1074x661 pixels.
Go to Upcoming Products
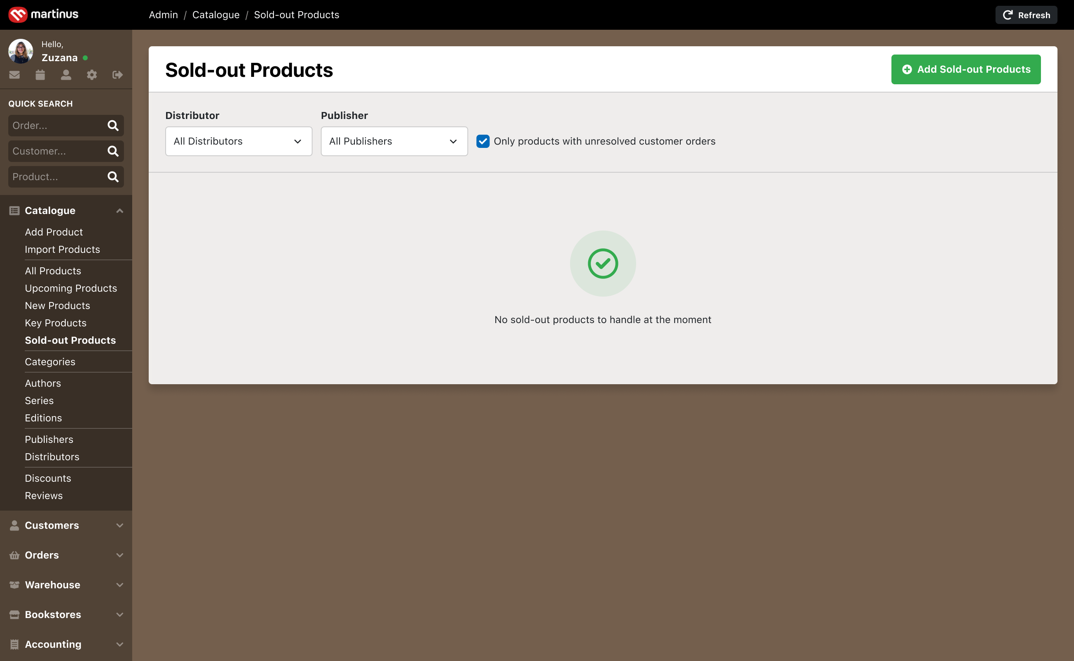point(71,288)
